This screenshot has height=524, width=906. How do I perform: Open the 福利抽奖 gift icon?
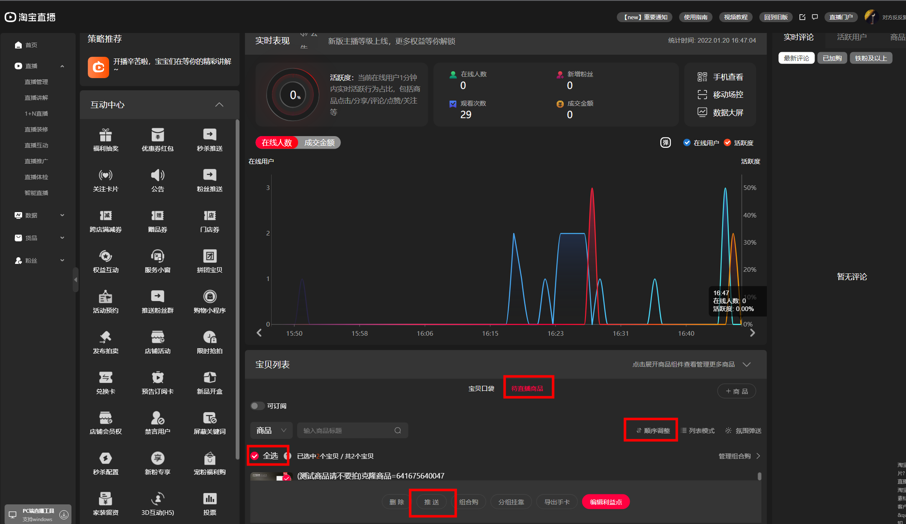(x=105, y=135)
